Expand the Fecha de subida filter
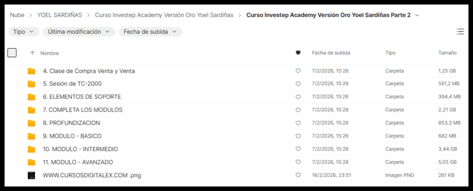The width and height of the screenshot is (473, 191). 150,32
